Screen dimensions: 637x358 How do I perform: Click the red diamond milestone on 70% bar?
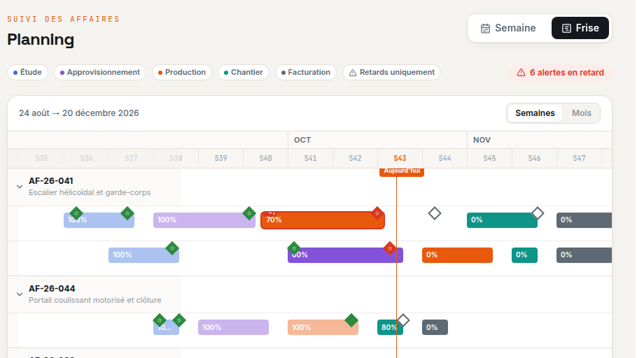[x=377, y=213]
